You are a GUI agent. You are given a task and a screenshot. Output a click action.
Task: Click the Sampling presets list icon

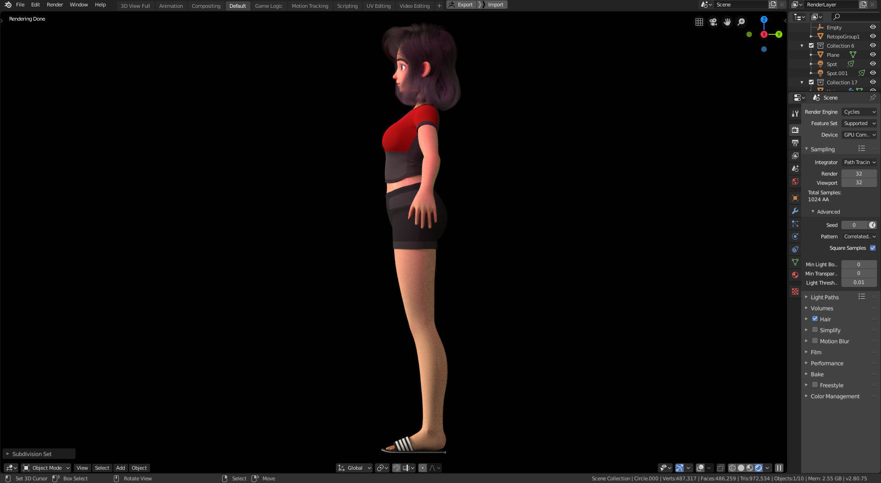[862, 148]
